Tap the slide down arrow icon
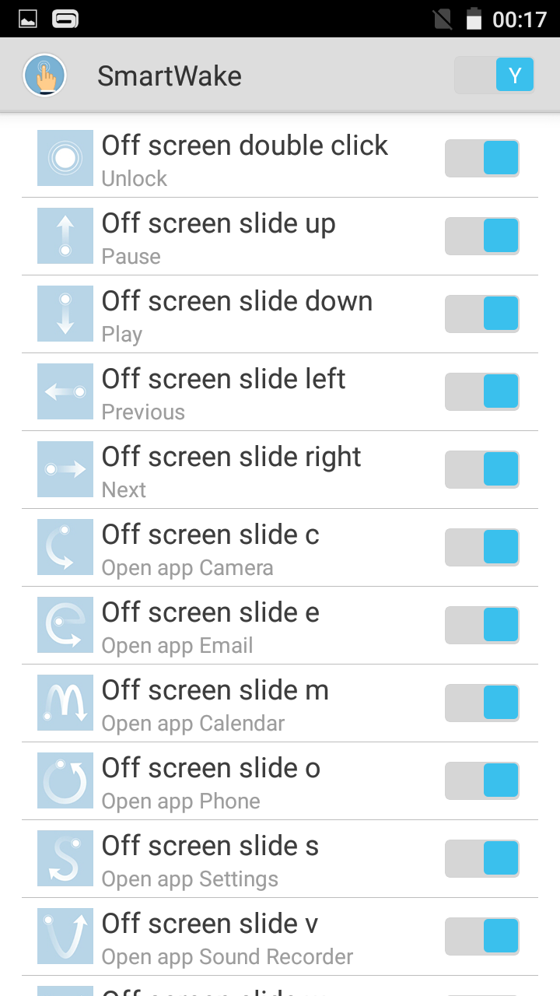560x996 pixels. (65, 314)
